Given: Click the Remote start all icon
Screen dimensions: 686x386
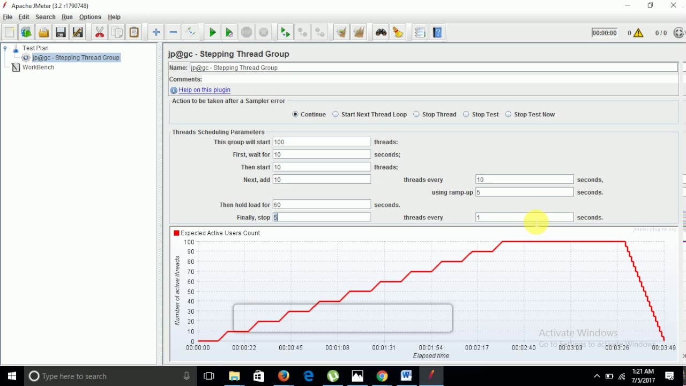Looking at the screenshot, I should coord(285,33).
